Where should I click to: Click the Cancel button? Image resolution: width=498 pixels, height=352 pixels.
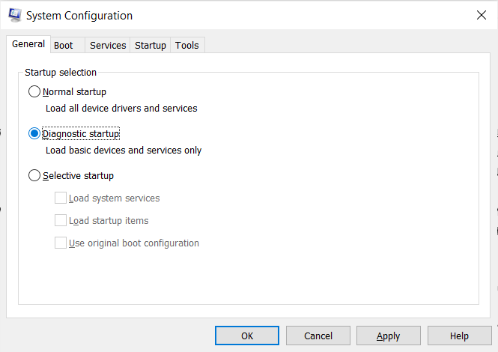click(318, 336)
